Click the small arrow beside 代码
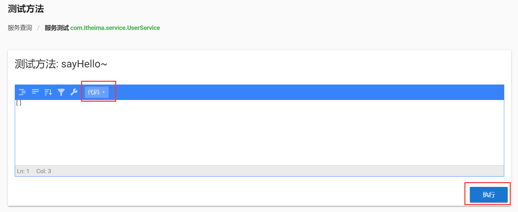Screen dimensions: 518x212 (103, 92)
